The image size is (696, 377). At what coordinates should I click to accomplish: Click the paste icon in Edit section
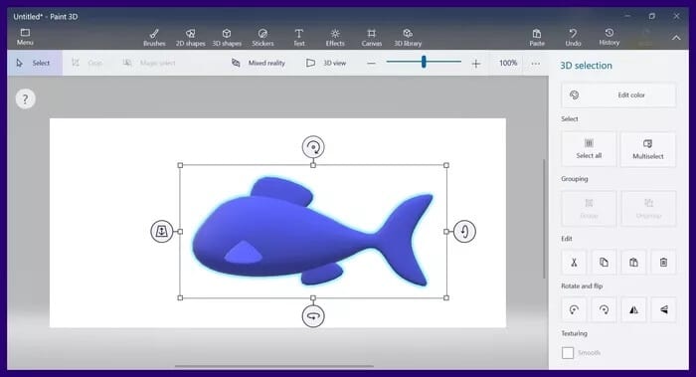pos(633,263)
